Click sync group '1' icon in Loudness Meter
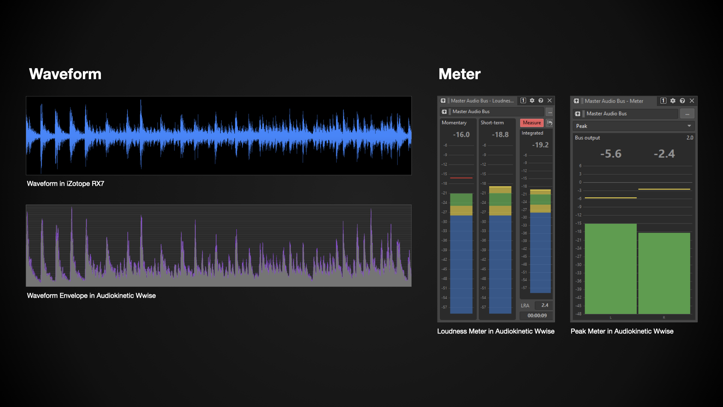The image size is (723, 407). [523, 101]
